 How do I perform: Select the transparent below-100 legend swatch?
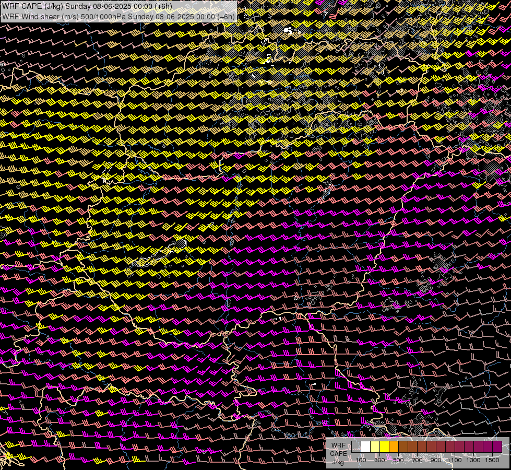(356, 446)
